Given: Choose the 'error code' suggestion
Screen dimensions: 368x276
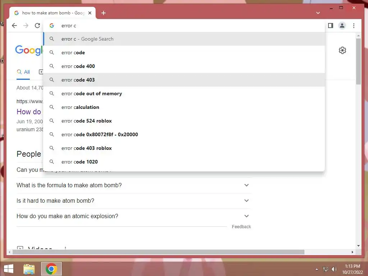Looking at the screenshot, I should click(x=184, y=52).
